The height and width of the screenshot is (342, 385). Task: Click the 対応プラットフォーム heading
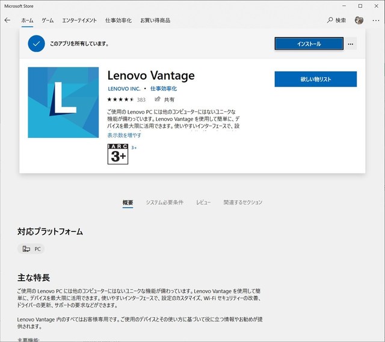point(50,232)
